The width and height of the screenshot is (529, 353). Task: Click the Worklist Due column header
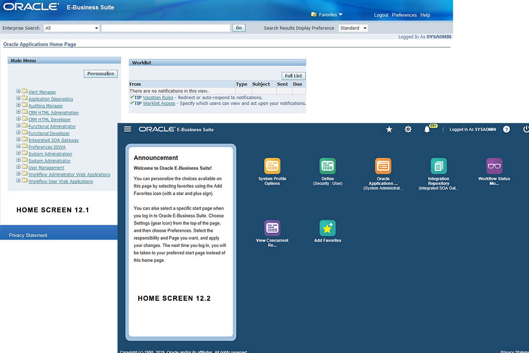coord(298,84)
